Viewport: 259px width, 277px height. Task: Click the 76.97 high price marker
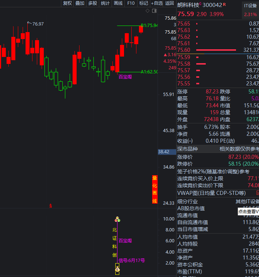[38, 24]
